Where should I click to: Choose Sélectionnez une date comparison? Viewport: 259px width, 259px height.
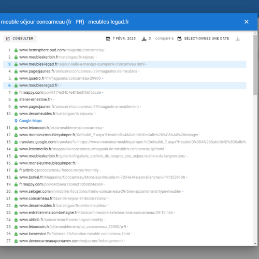point(207,39)
